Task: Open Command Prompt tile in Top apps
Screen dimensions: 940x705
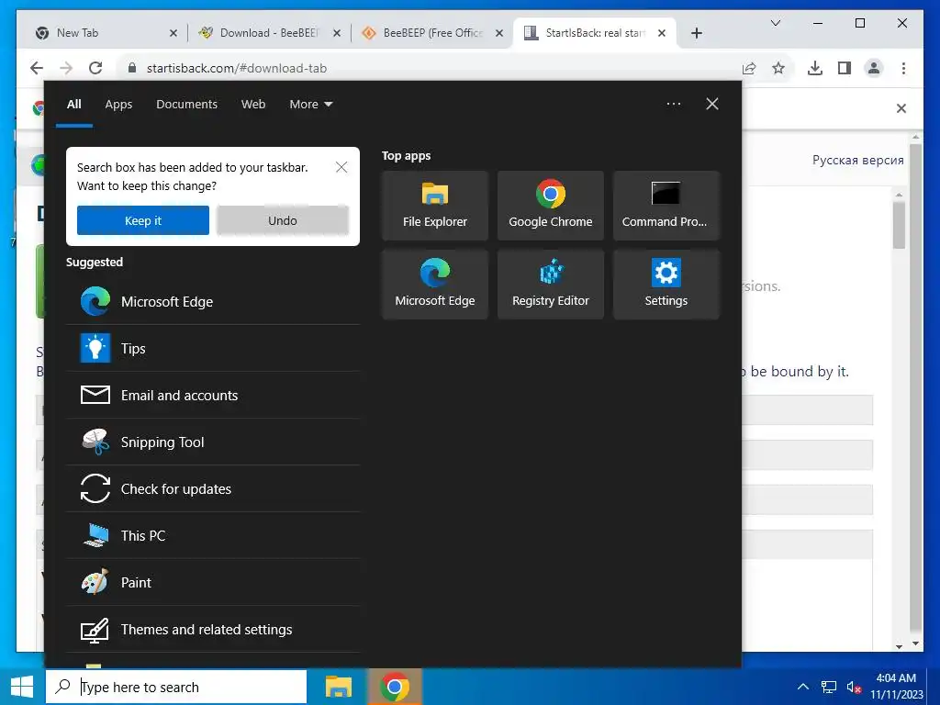Action: point(666,206)
